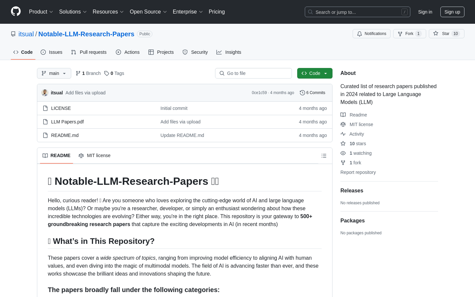Click the Activity pulse icon in About
Image resolution: width=475 pixels, height=297 pixels.
343,134
